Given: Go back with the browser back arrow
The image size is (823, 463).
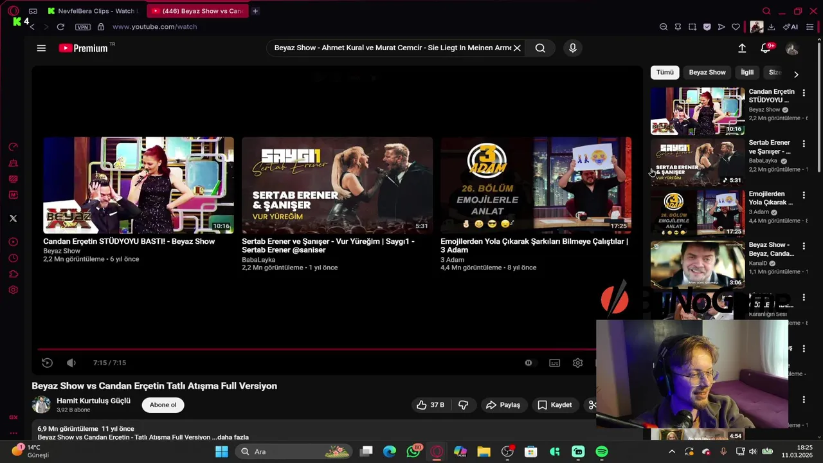Looking at the screenshot, I should point(32,27).
